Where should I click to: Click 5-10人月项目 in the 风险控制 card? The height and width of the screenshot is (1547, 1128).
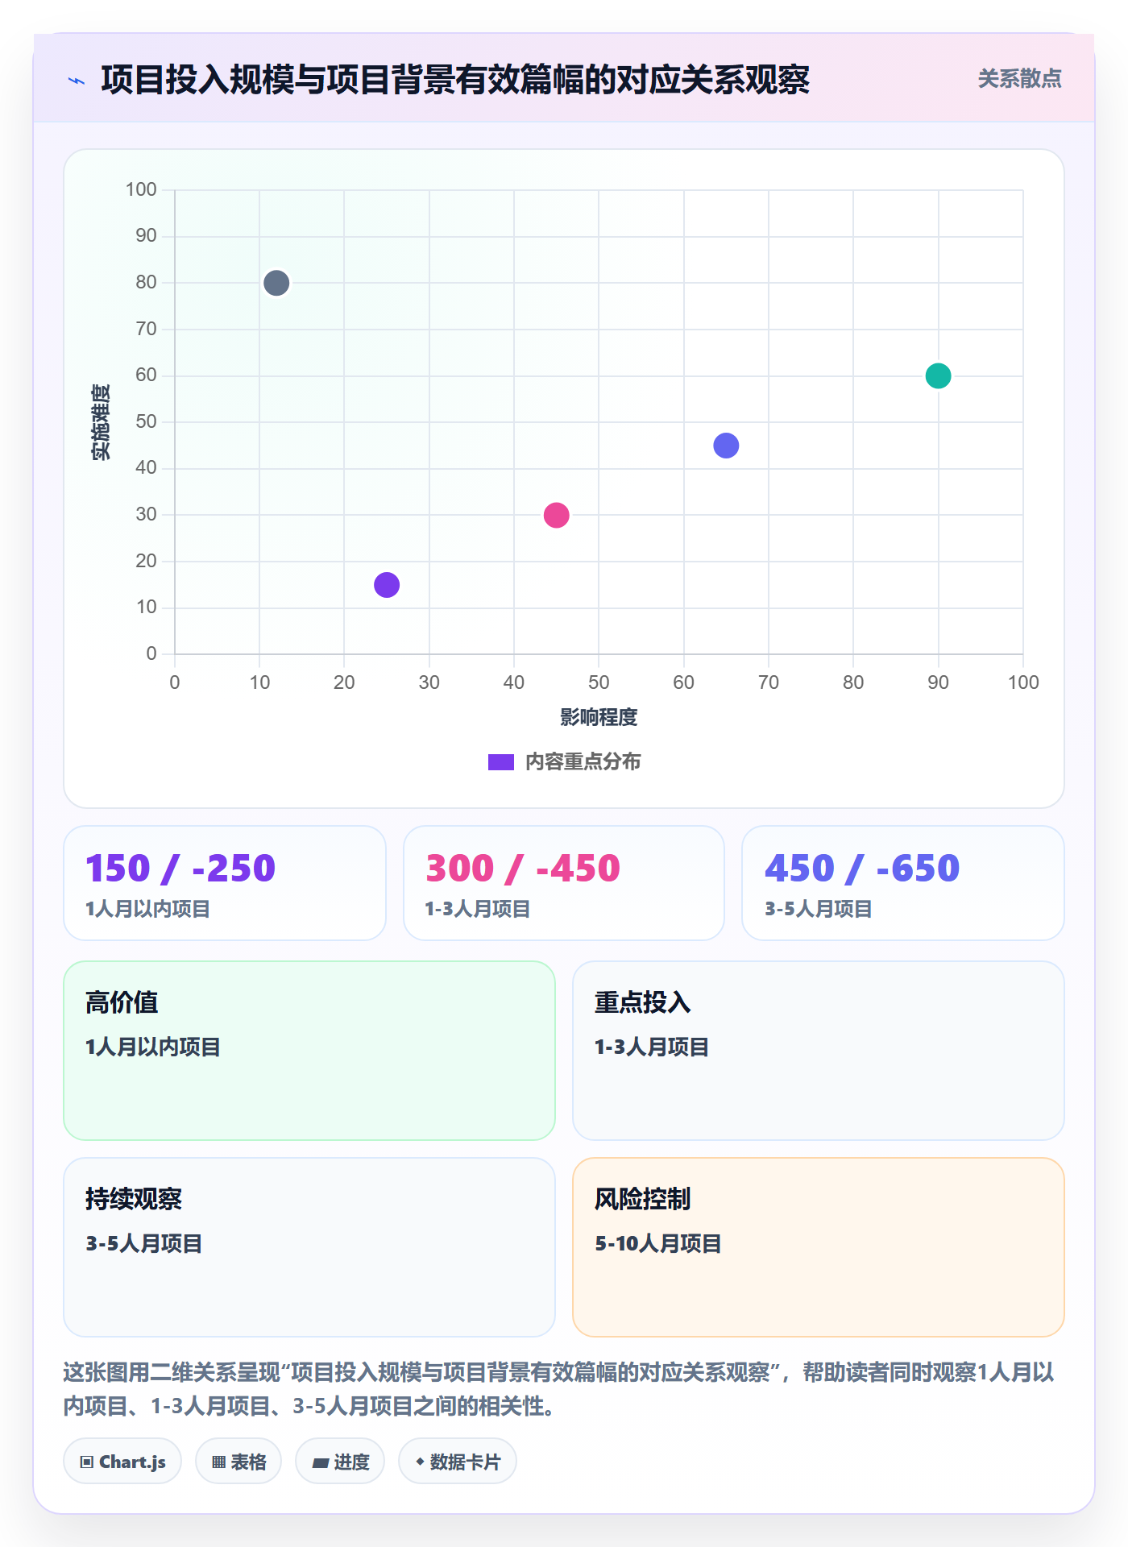pyautogui.click(x=658, y=1243)
